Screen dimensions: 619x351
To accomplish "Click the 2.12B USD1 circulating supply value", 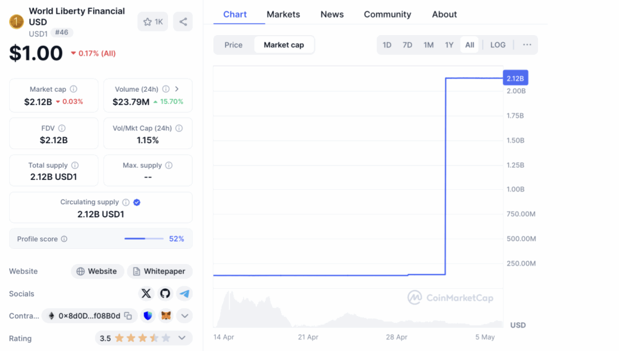I will pyautogui.click(x=101, y=214).
